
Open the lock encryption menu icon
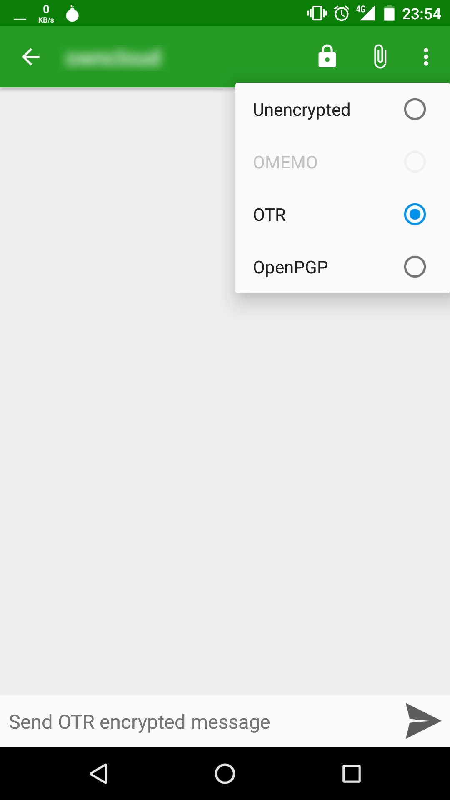coord(327,57)
